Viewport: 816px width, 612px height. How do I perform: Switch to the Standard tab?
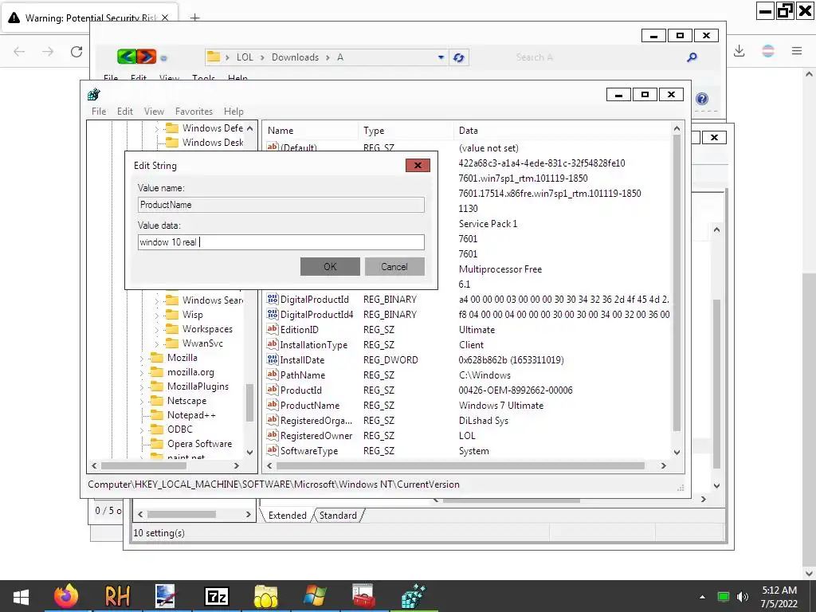338,516
